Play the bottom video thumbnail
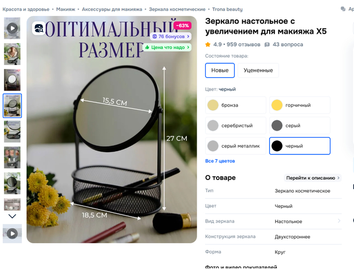354x269 pixels. tap(12, 234)
